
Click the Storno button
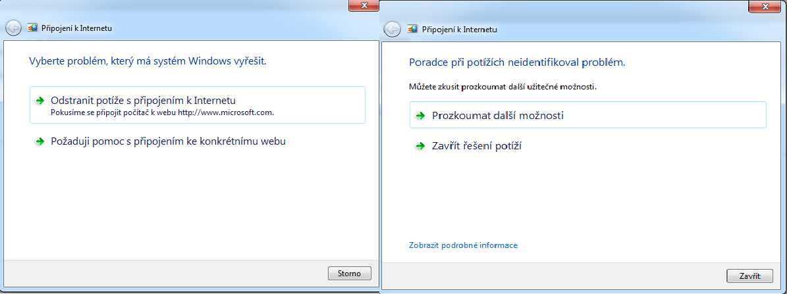point(349,274)
